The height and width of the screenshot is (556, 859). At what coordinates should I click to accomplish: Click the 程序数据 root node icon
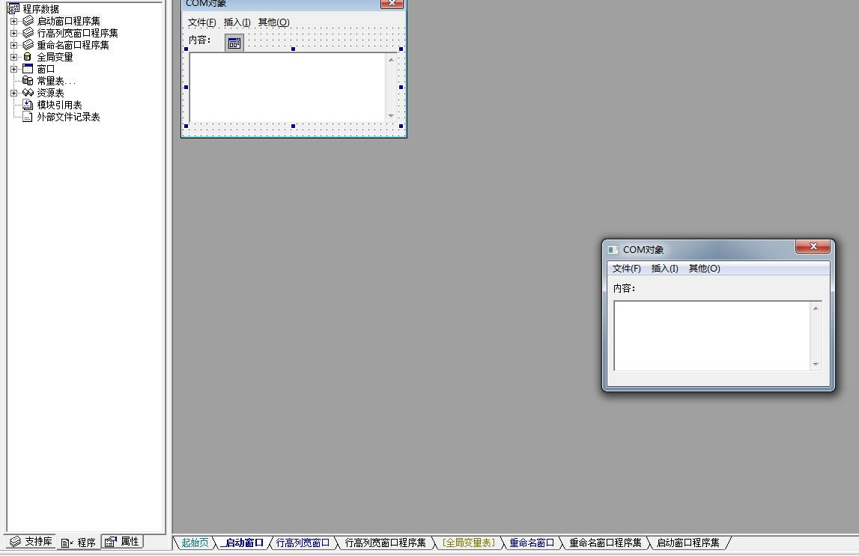[x=13, y=9]
